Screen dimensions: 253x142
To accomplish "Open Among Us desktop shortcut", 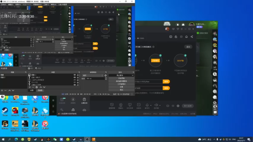I will click(15, 112).
